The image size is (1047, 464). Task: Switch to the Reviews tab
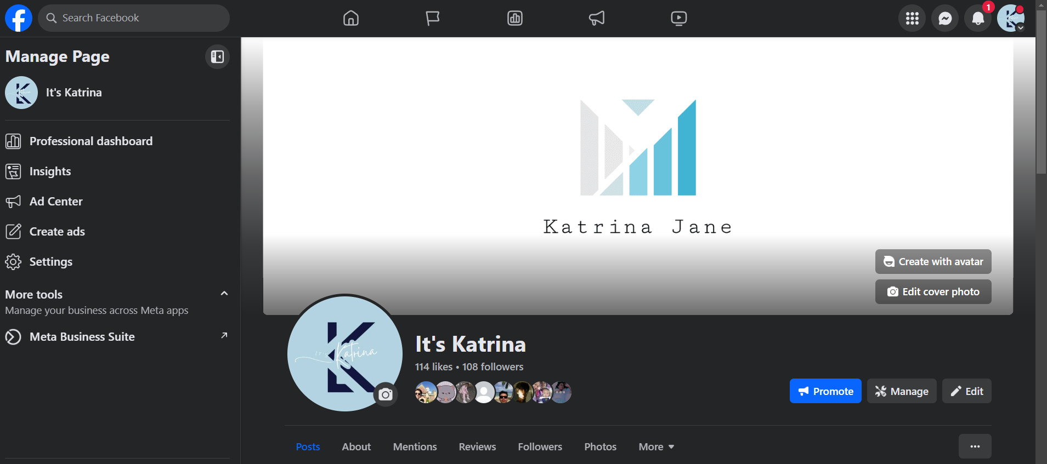tap(477, 447)
